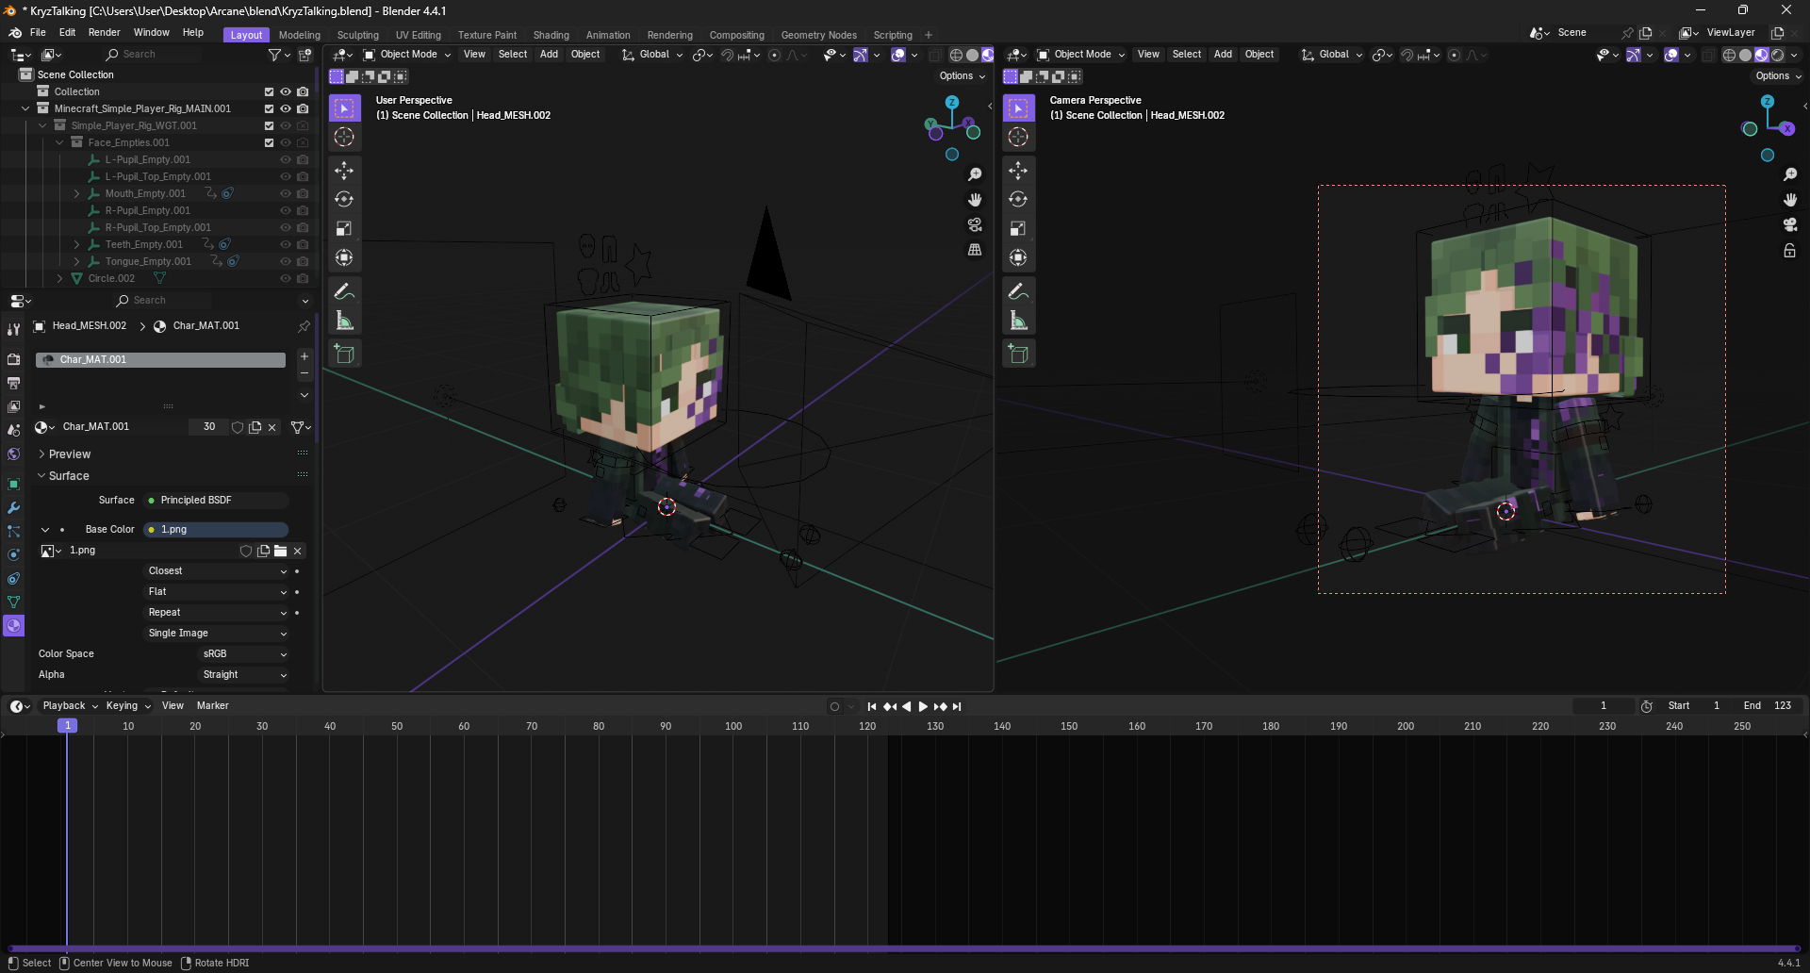Choose the Measure tool in the left viewport
The width and height of the screenshot is (1810, 973).
pyautogui.click(x=344, y=322)
